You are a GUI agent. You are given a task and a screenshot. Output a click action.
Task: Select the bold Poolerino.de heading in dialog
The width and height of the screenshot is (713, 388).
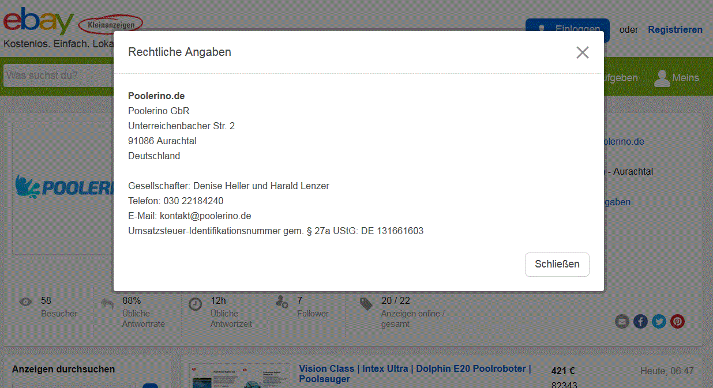click(156, 96)
